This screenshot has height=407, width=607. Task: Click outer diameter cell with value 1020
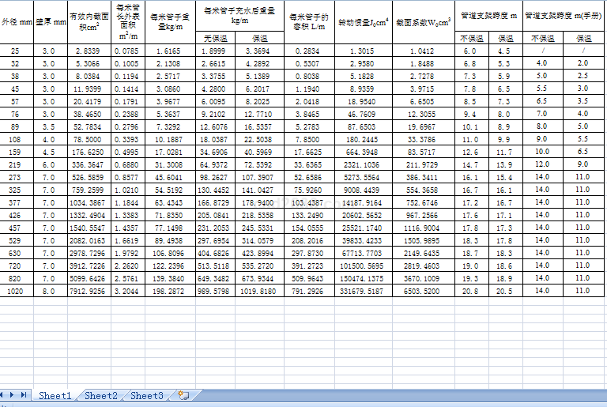16,291
